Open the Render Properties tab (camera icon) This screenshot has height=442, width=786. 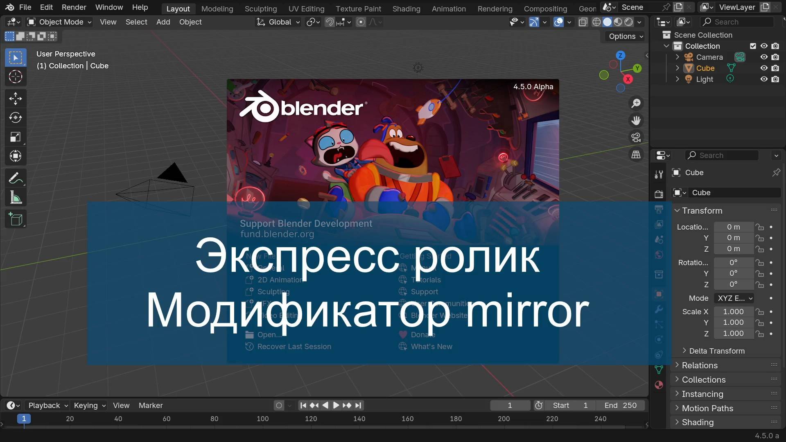click(659, 194)
